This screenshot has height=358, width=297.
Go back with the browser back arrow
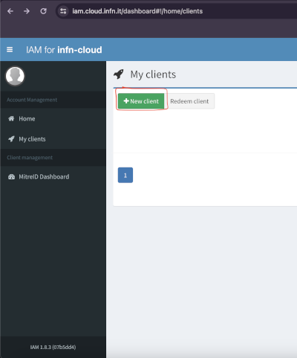10,11
